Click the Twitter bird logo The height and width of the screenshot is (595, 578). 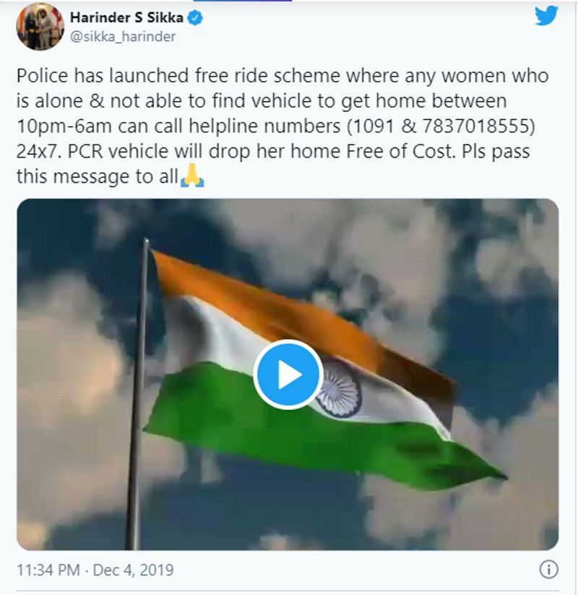[546, 16]
